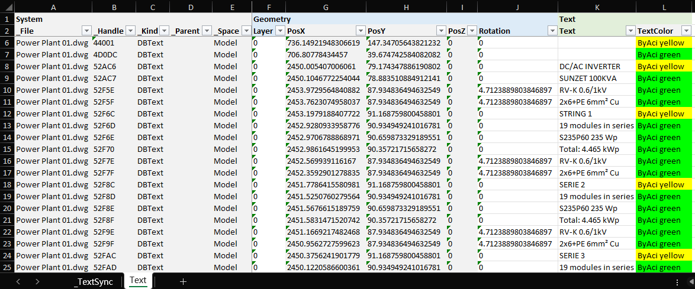Screen dimensions: 695x289
Task: Open the _File column filter dropdown
Action: pyautogui.click(x=86, y=31)
